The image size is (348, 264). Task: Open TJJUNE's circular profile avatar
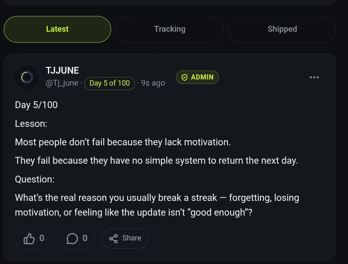coord(27,77)
